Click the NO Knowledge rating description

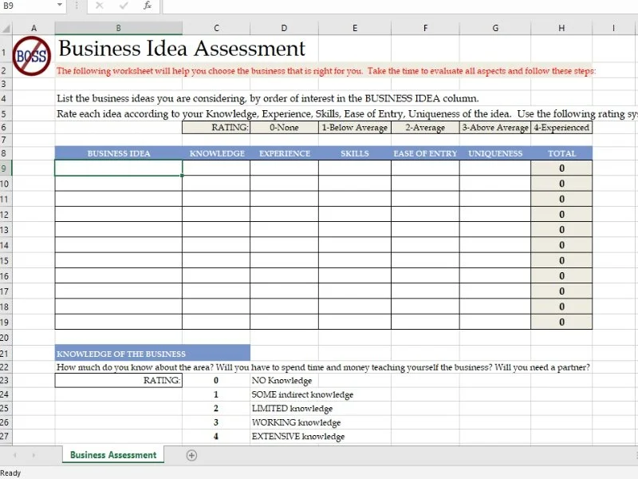(282, 381)
